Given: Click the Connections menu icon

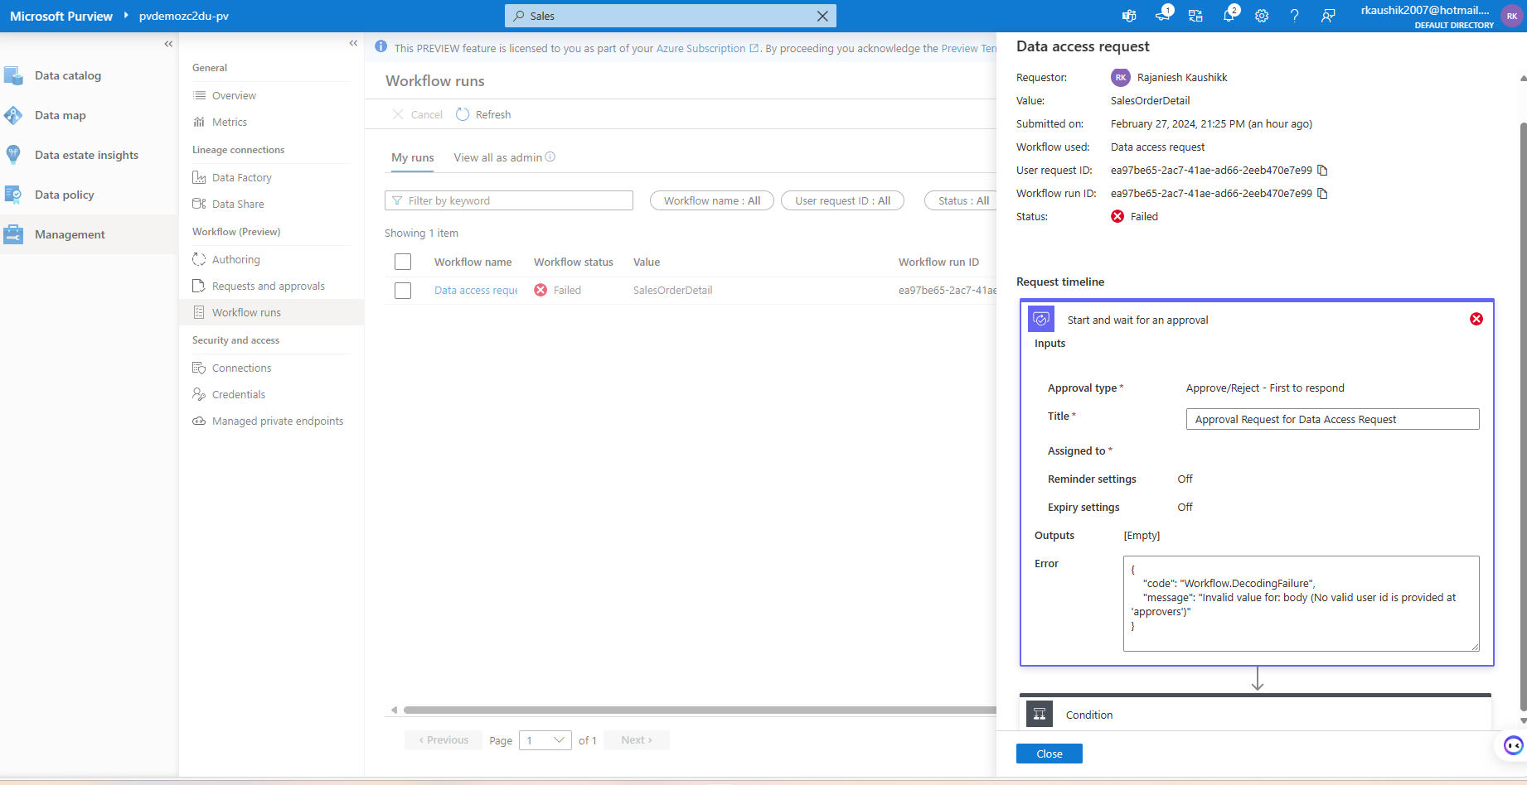Looking at the screenshot, I should pyautogui.click(x=199, y=368).
